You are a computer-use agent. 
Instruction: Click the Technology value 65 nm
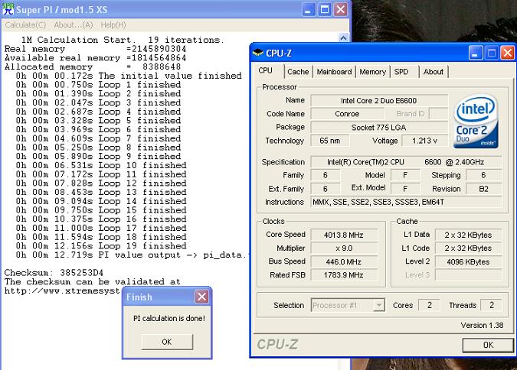click(x=329, y=141)
